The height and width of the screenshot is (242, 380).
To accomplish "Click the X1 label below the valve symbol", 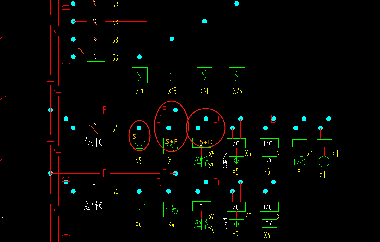I will tap(300, 171).
